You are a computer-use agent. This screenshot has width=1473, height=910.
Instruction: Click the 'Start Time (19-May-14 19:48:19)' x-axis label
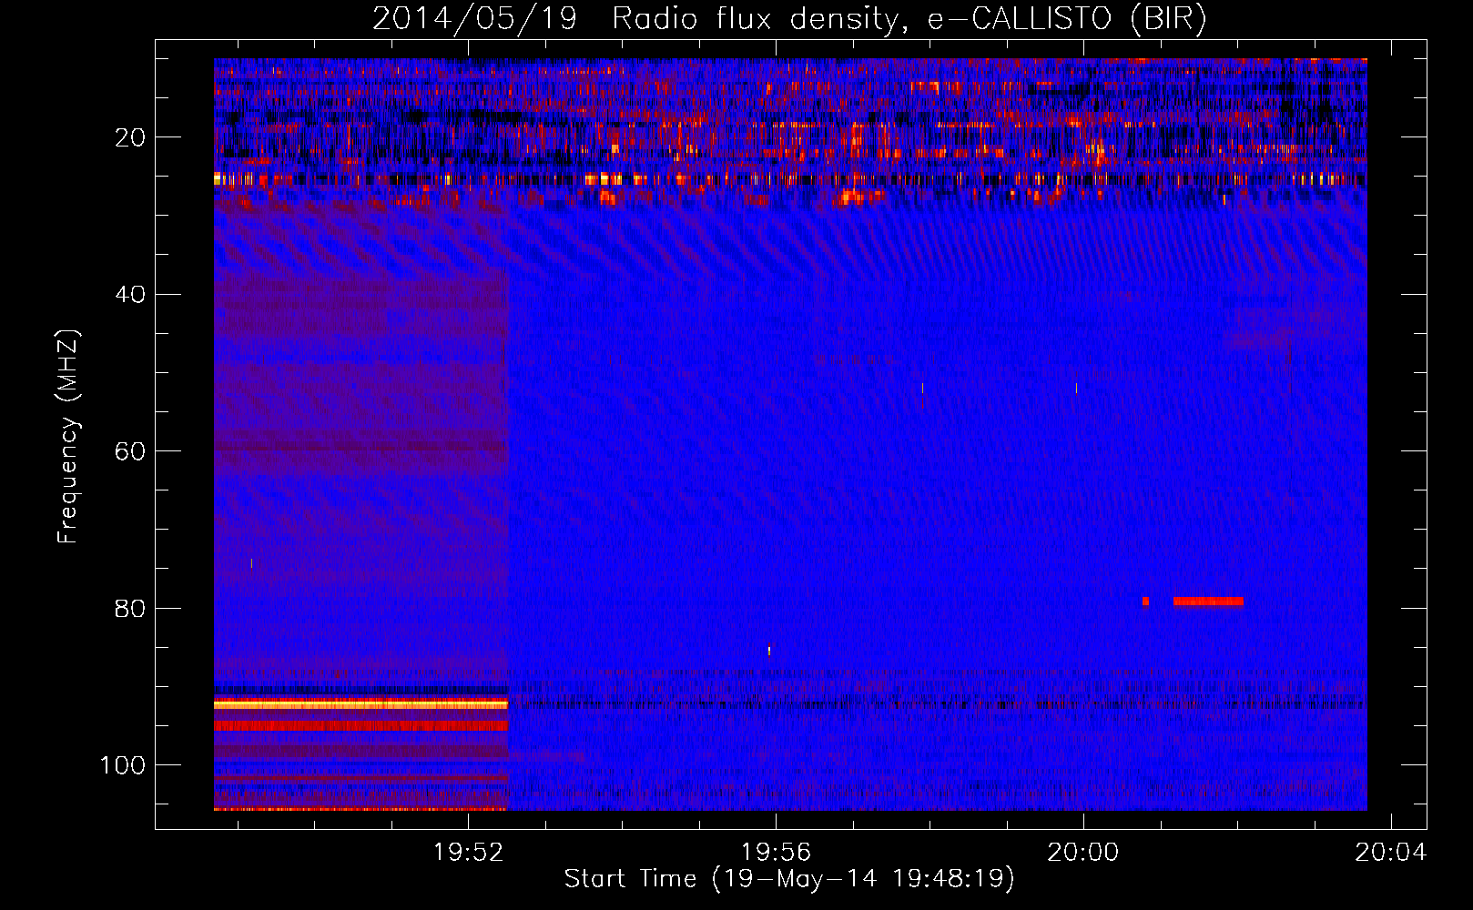[x=789, y=879]
